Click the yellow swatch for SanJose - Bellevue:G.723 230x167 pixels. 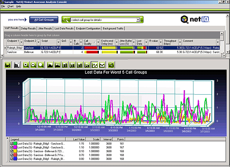click(15, 151)
